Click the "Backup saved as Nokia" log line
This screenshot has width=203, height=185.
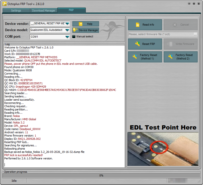[44, 152]
